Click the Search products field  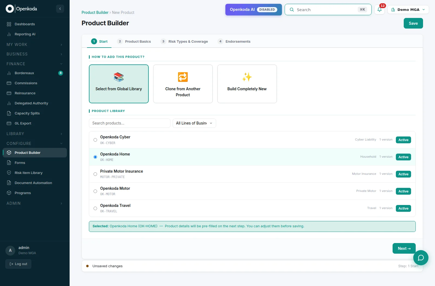(x=130, y=123)
